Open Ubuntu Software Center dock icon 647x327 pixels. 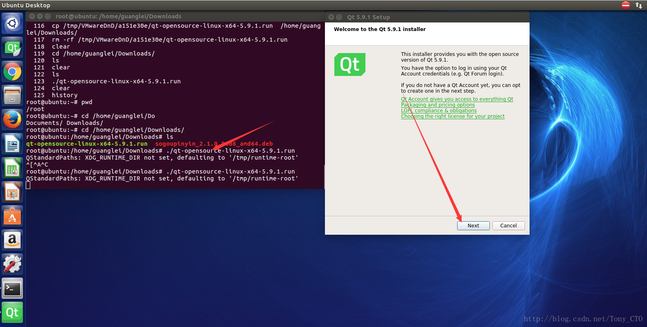(12, 216)
